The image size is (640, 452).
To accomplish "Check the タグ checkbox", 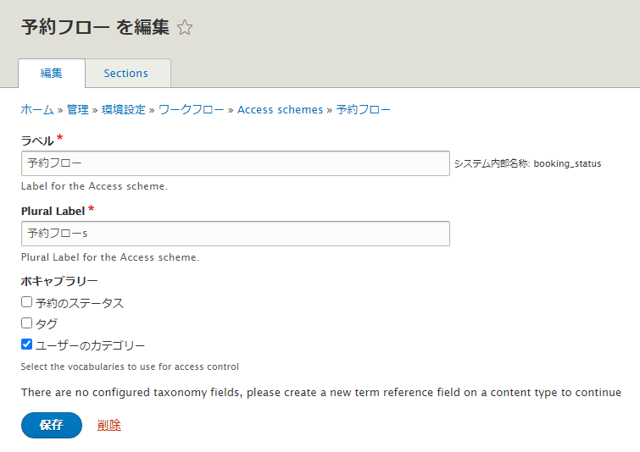I will pos(26,323).
